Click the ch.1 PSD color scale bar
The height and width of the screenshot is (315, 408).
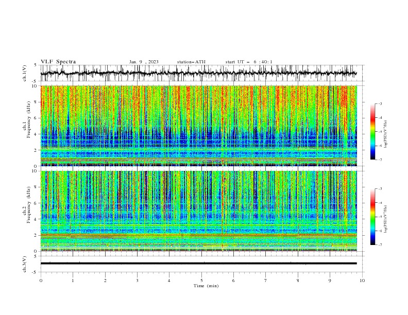tap(372, 132)
